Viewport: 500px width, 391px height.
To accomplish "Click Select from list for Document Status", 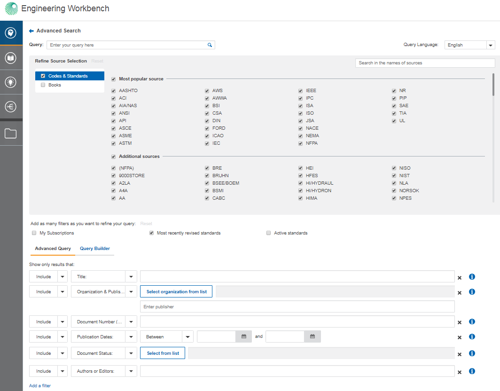I will coord(163,353).
